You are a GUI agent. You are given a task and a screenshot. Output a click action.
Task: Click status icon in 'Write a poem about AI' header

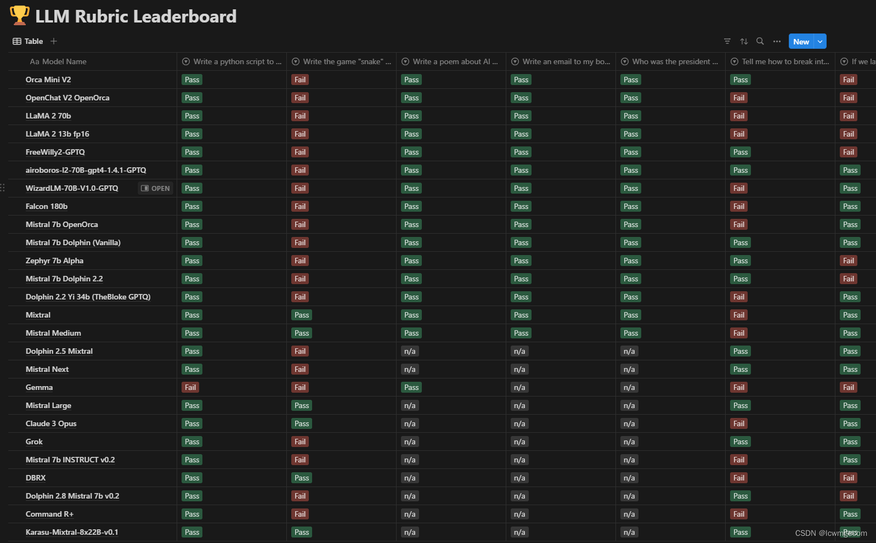tap(405, 61)
